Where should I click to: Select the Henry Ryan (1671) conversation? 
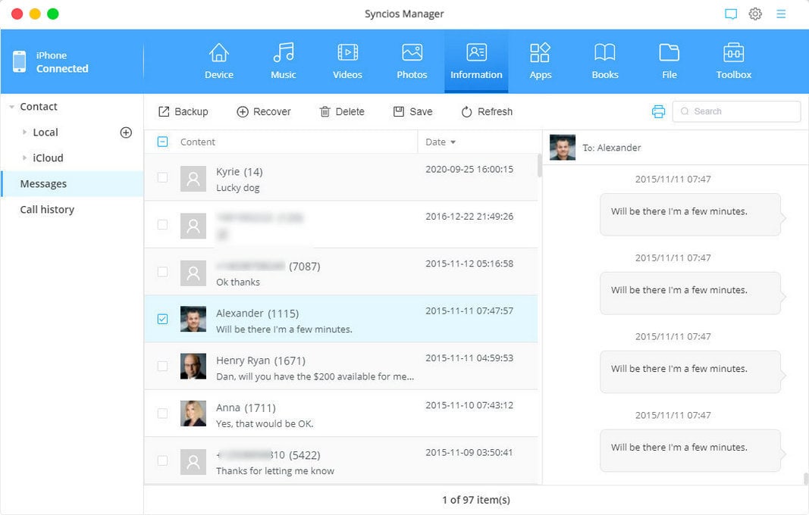[341, 366]
